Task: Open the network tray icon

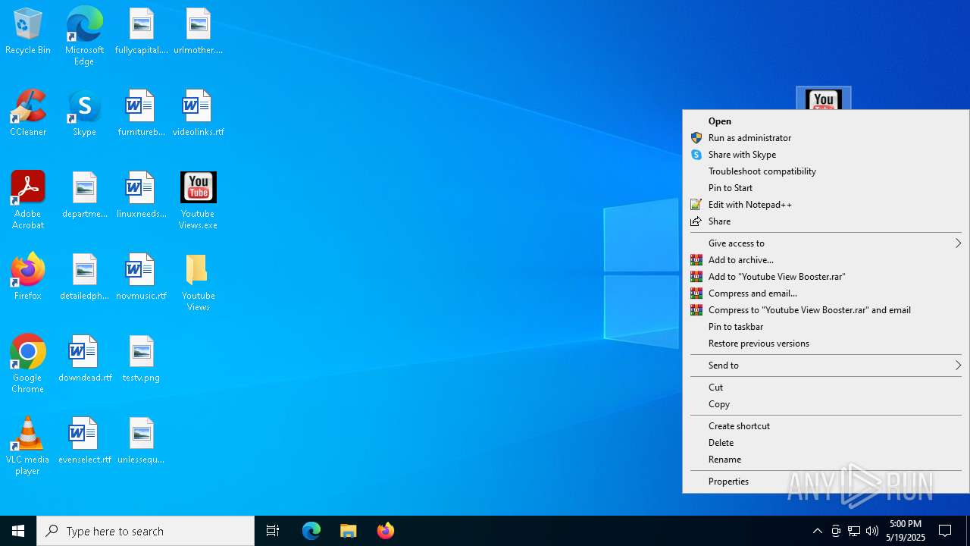Action: (854, 531)
